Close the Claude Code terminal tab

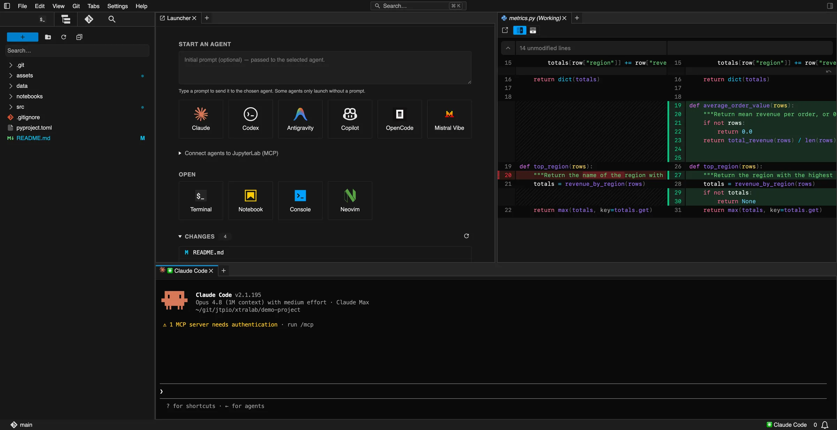click(211, 271)
